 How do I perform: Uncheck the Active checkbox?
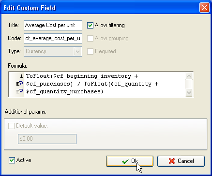click(x=12, y=161)
